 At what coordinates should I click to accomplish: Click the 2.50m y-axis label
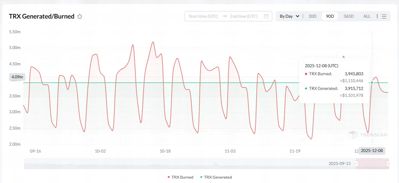(15, 128)
